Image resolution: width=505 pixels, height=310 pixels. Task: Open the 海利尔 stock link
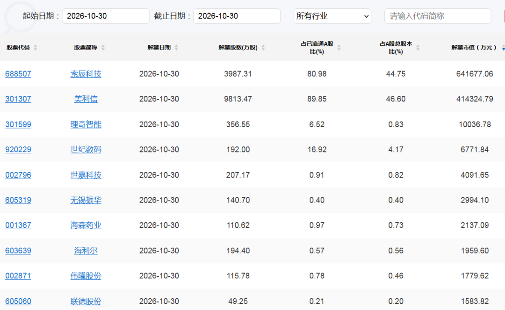tap(86, 251)
